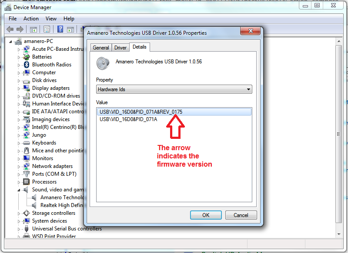Select the Network adapters icon
348x253 pixels.
(x=27, y=166)
